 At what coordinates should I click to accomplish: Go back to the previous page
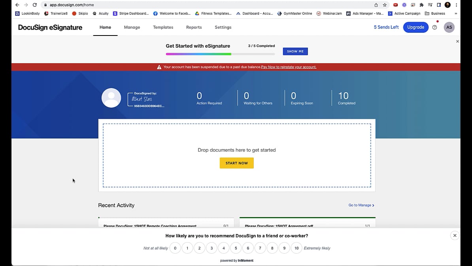(x=17, y=5)
